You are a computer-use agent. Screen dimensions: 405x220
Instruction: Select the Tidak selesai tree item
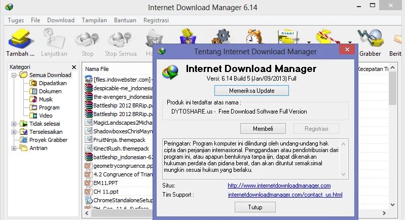45,124
